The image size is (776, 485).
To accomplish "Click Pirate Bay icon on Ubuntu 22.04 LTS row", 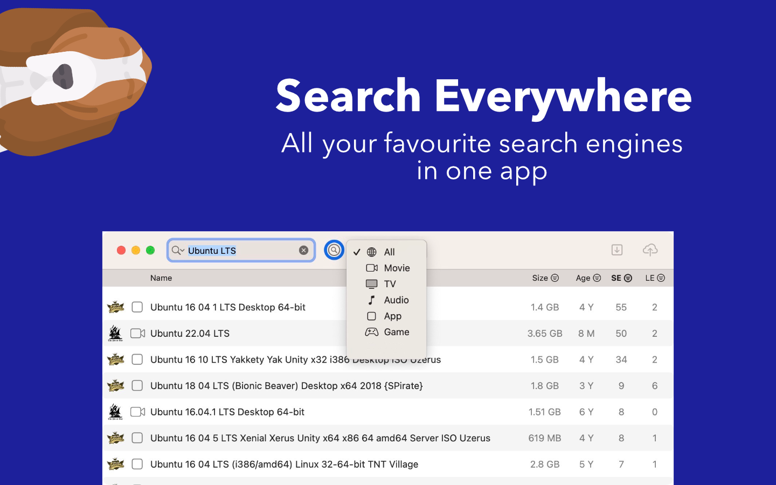I will pos(115,334).
